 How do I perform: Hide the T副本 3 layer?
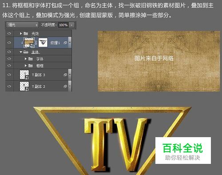pos(9,75)
